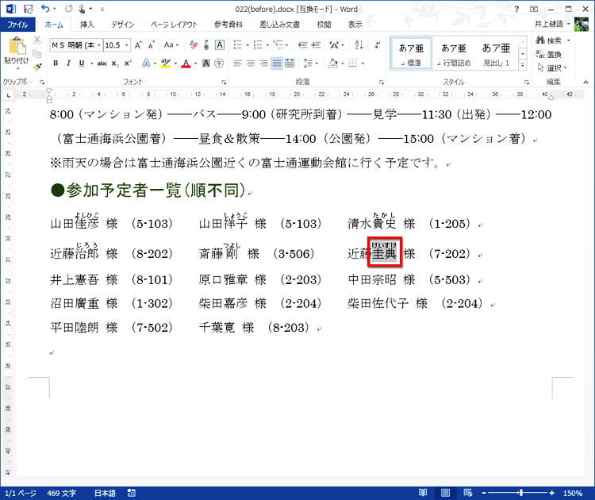595x500 pixels.
Task: Click the Grow Font icon
Action: pyautogui.click(x=138, y=45)
